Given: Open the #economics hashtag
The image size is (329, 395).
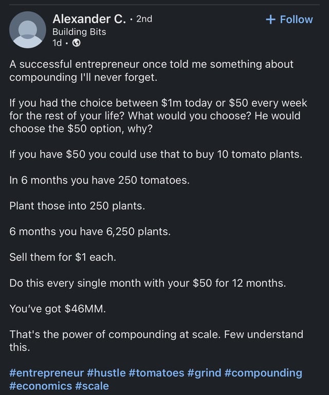Looking at the screenshot, I should point(41,386).
